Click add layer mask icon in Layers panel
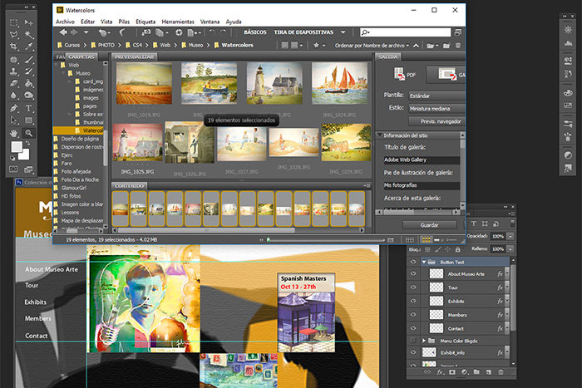Screen dimensions: 582x388 pos(452,371)
